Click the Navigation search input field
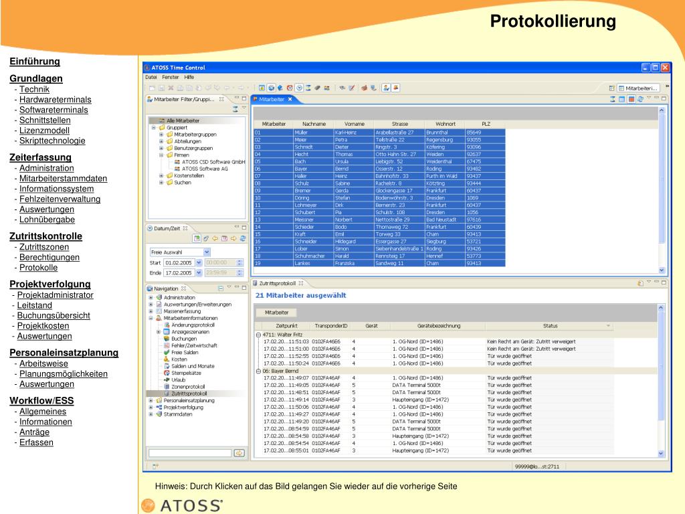Image resolution: width=685 pixels, height=514 pixels. click(x=190, y=453)
